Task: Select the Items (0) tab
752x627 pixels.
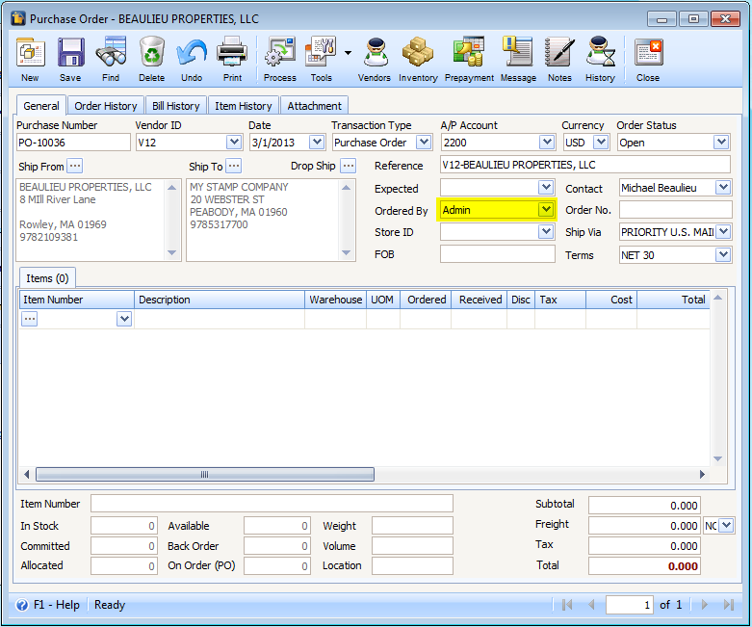Action: [x=47, y=278]
